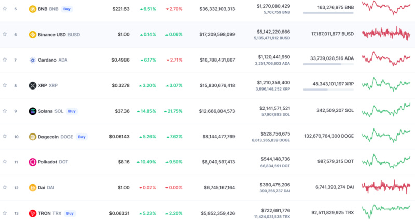Screen dimensions: 415x223
Task: Click Polkadot 24h change 10.49%
Action: (146, 162)
